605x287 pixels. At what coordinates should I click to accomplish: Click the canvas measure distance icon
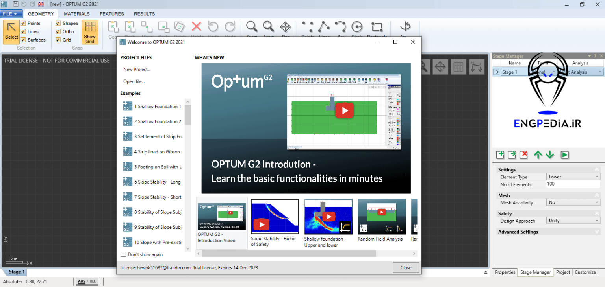(476, 67)
